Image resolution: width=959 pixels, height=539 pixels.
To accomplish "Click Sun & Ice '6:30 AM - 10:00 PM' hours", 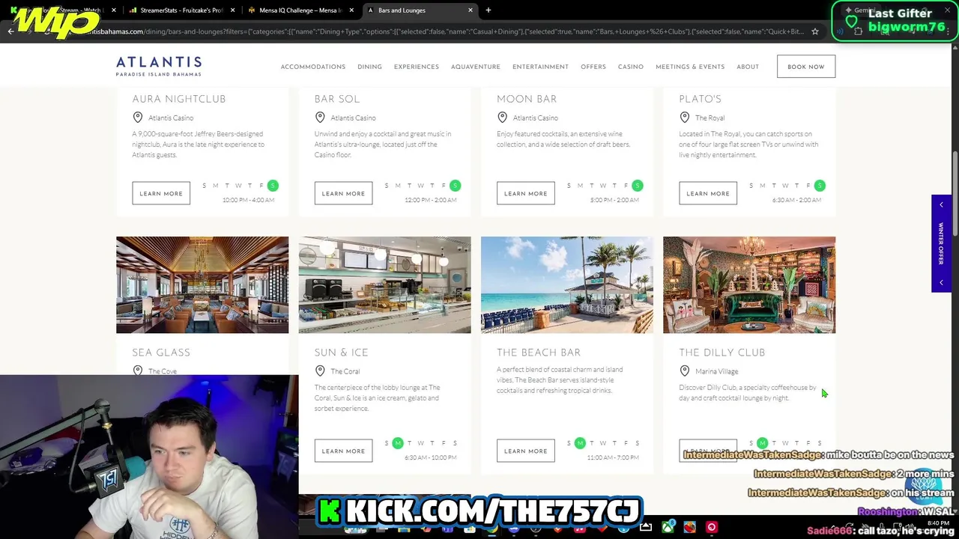I will coord(430,457).
